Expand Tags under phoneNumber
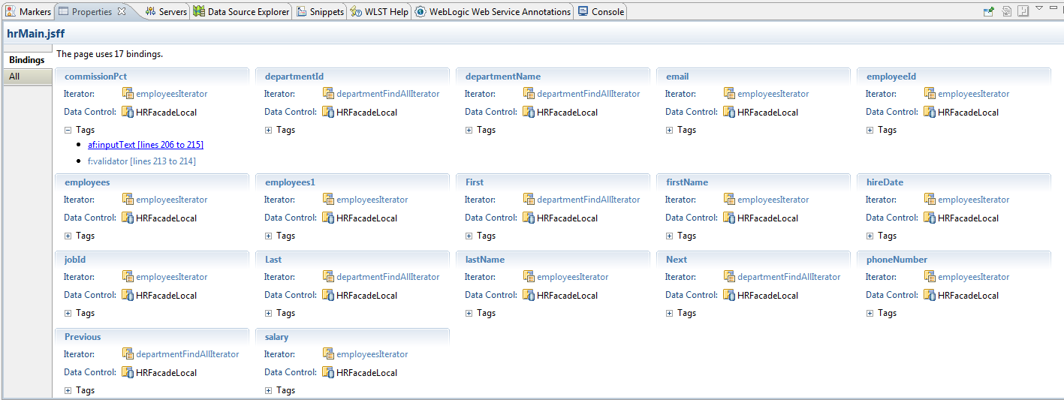This screenshot has height=400, width=1064. coord(870,313)
